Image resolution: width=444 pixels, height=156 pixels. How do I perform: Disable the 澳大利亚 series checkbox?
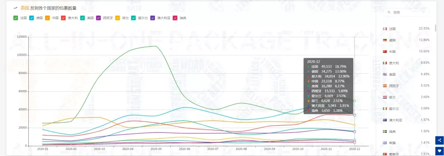coord(153,18)
